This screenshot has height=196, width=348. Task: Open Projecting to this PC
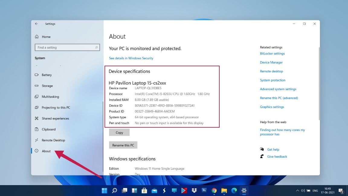[x=56, y=108]
